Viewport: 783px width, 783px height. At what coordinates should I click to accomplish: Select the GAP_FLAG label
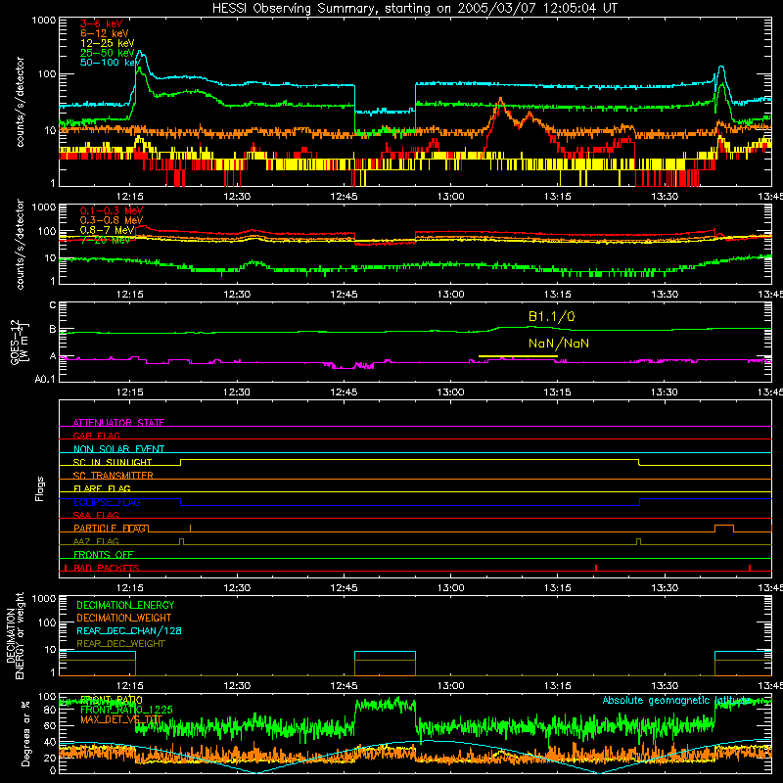[x=96, y=436]
